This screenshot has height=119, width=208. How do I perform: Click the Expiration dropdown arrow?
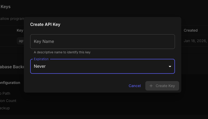170,66
